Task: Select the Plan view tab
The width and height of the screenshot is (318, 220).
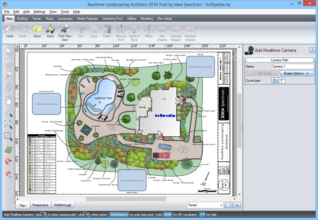Action: (23, 205)
